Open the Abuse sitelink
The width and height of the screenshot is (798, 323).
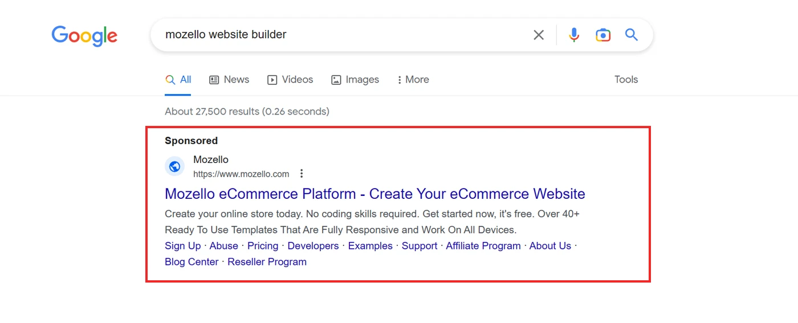[224, 246]
